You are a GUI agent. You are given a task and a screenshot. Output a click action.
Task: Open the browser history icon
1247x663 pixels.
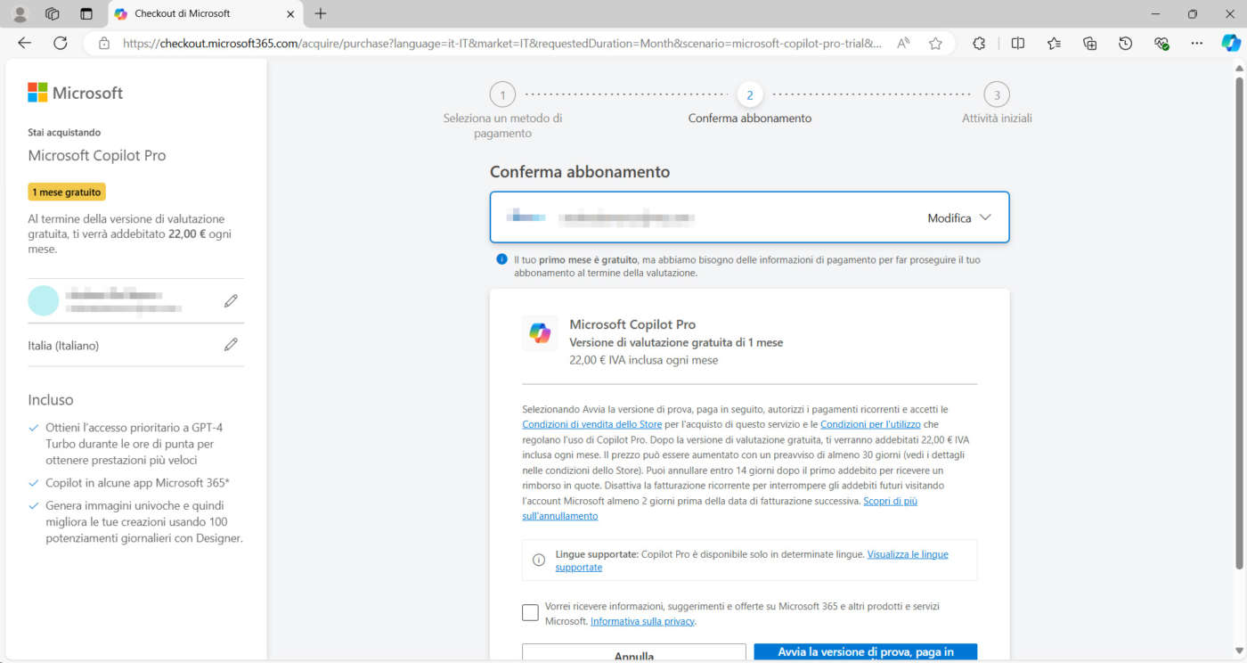[1126, 43]
